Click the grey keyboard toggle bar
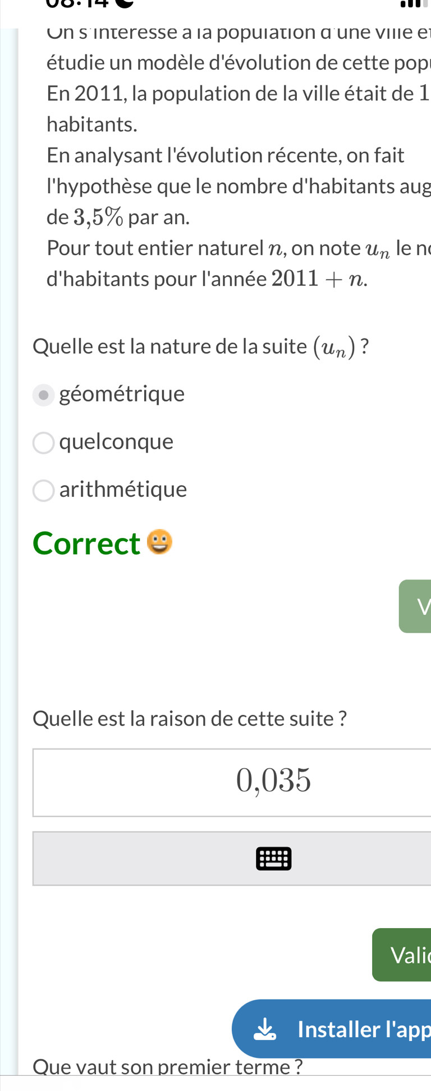Image resolution: width=431 pixels, height=1091 pixels. click(x=232, y=859)
